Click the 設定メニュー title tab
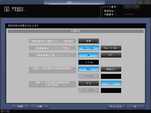Image resolution: width=151 pixels, height=113 pixels. [74, 2]
